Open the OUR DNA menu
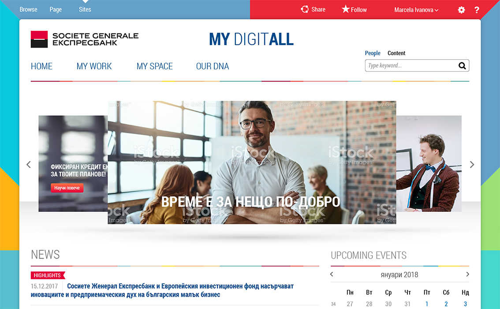 tap(213, 66)
